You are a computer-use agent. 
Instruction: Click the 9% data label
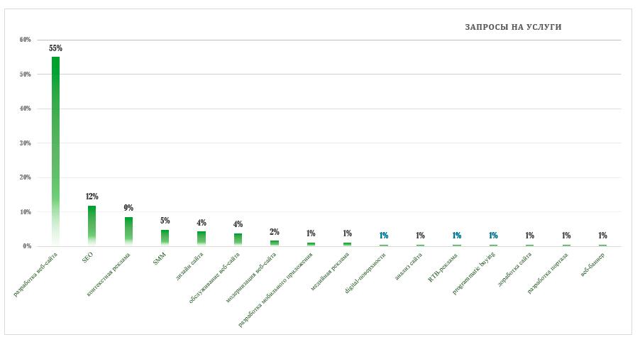(x=128, y=208)
